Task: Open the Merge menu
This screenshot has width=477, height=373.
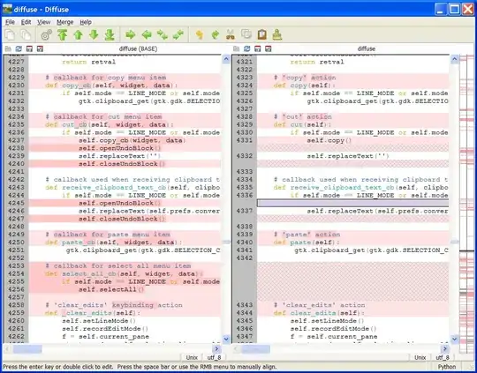Action: tap(65, 22)
